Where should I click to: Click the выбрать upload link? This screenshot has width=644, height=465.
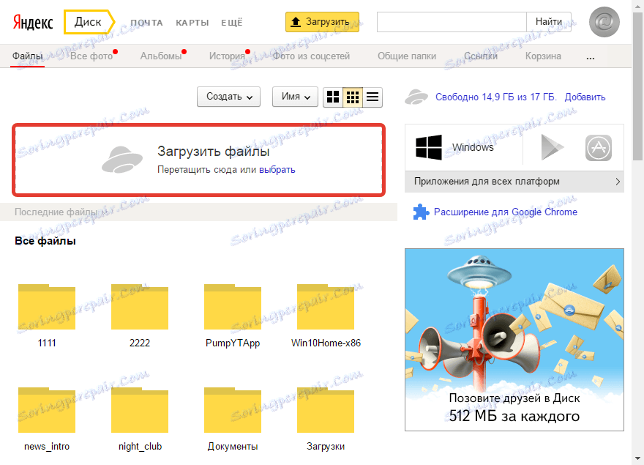pyautogui.click(x=279, y=169)
